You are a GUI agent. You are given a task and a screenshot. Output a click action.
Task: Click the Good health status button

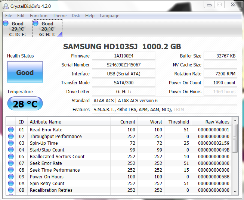(25, 72)
